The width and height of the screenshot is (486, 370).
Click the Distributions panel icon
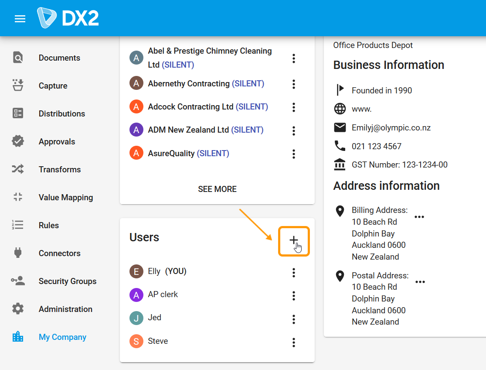point(17,113)
